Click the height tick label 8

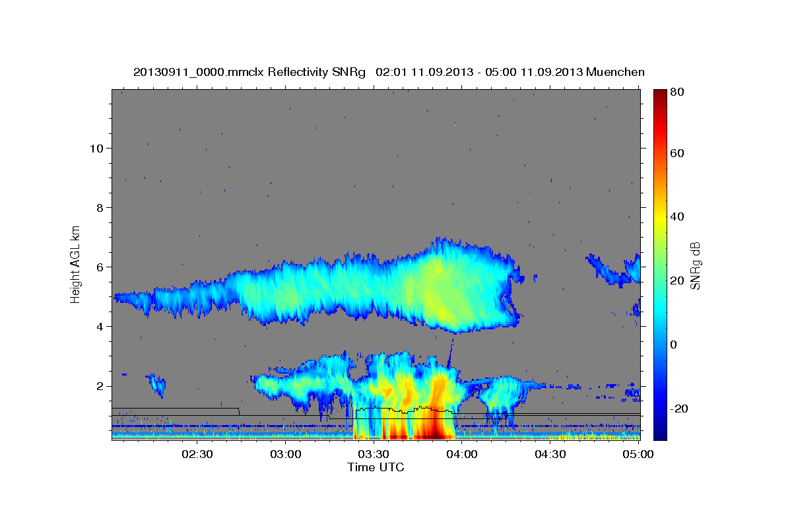click(100, 207)
